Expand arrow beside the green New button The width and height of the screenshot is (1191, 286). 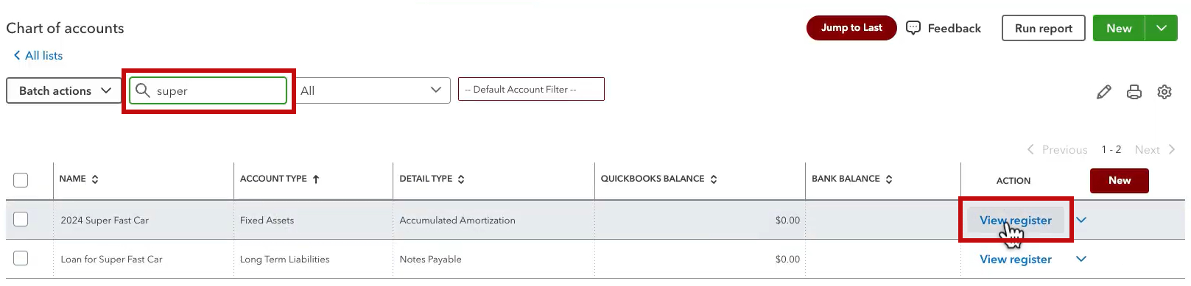[x=1162, y=28]
